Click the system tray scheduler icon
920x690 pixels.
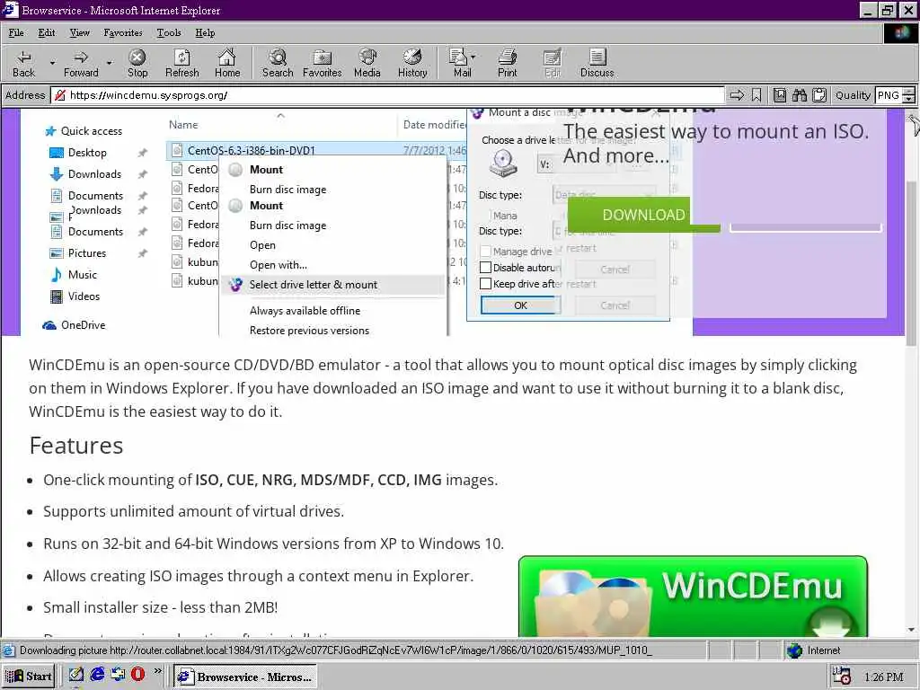tap(842, 676)
